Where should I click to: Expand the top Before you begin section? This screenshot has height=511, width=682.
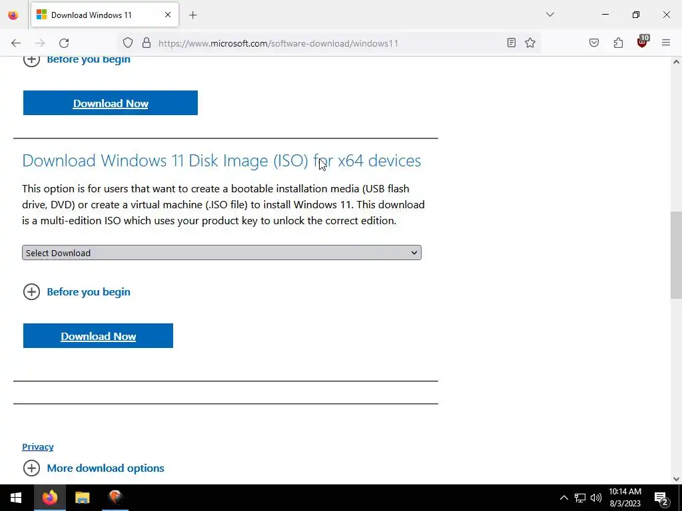point(77,60)
